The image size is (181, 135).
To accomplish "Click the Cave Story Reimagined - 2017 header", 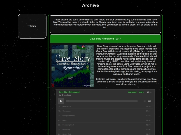I will click(x=105, y=39).
